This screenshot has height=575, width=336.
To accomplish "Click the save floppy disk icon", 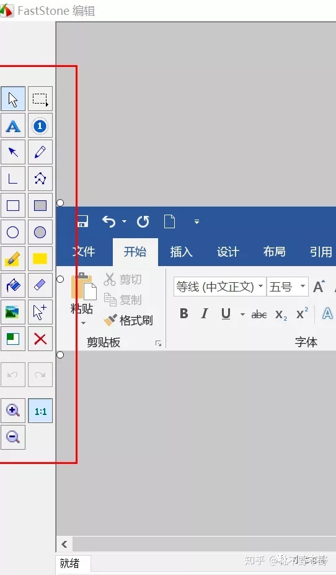I will click(82, 221).
